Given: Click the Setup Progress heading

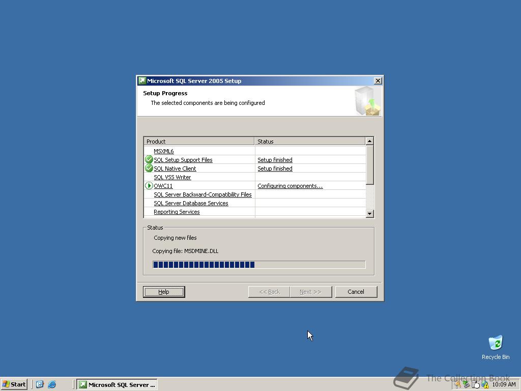Looking at the screenshot, I should 165,94.
